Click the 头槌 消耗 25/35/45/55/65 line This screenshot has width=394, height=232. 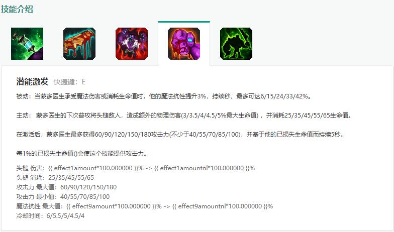(x=55, y=178)
